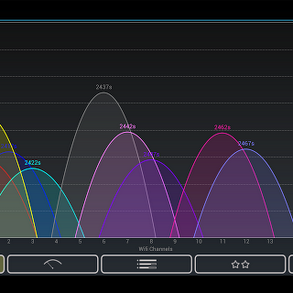Select the magenta 2462s network label
The height and width of the screenshot is (293, 293).
tap(222, 127)
